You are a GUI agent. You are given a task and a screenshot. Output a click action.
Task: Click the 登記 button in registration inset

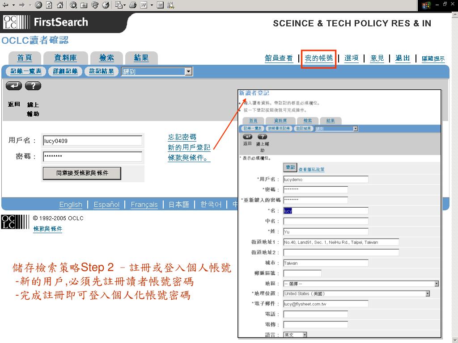tap(290, 167)
